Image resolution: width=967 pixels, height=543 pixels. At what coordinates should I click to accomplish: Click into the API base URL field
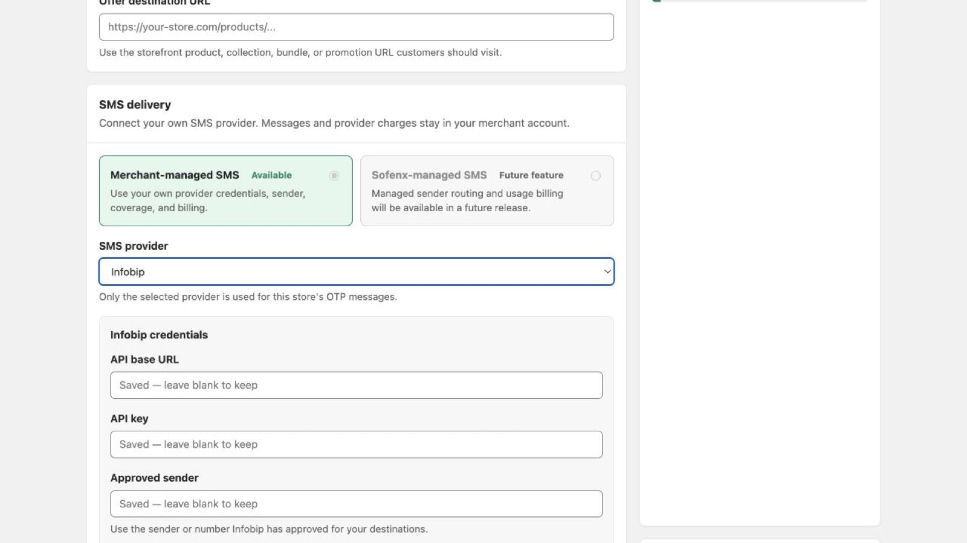357,385
